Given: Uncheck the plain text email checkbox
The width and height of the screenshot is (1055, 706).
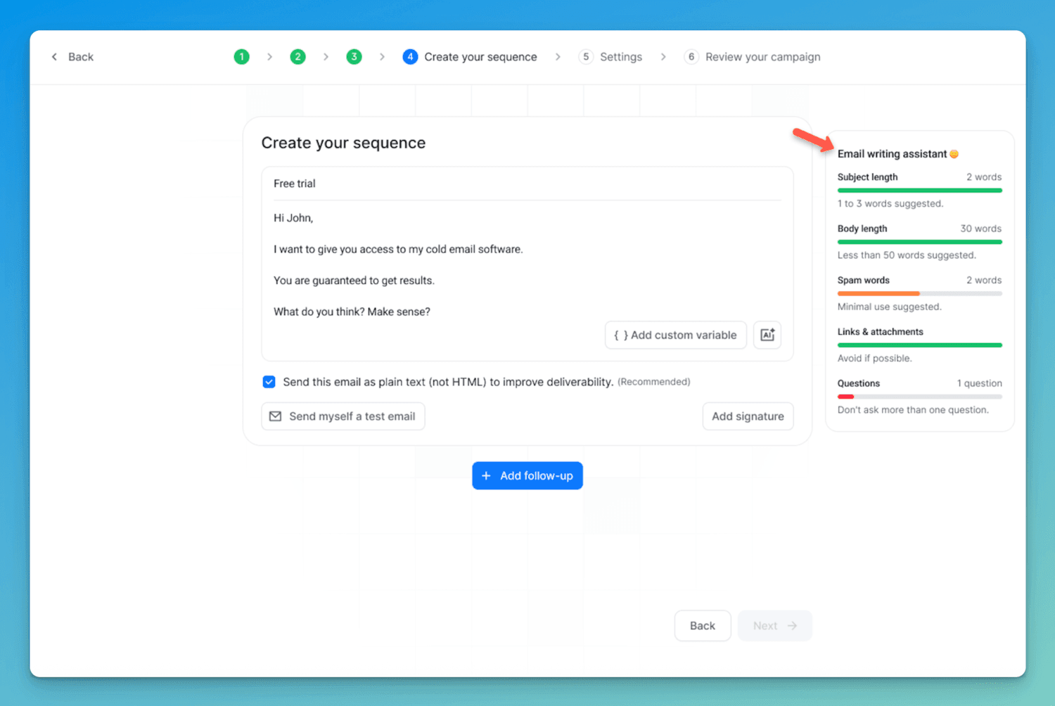Looking at the screenshot, I should 269,381.
